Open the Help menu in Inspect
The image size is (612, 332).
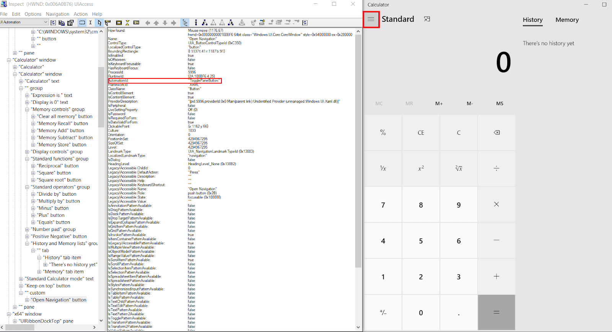97,14
